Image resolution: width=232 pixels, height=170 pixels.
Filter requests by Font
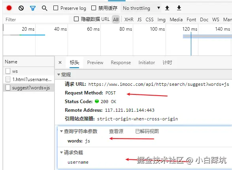[191, 19]
